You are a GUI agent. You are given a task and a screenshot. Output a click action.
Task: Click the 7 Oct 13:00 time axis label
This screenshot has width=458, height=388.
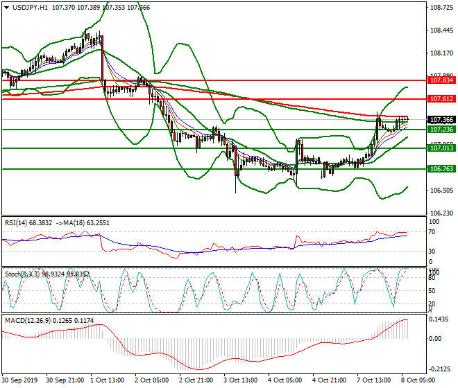click(375, 380)
